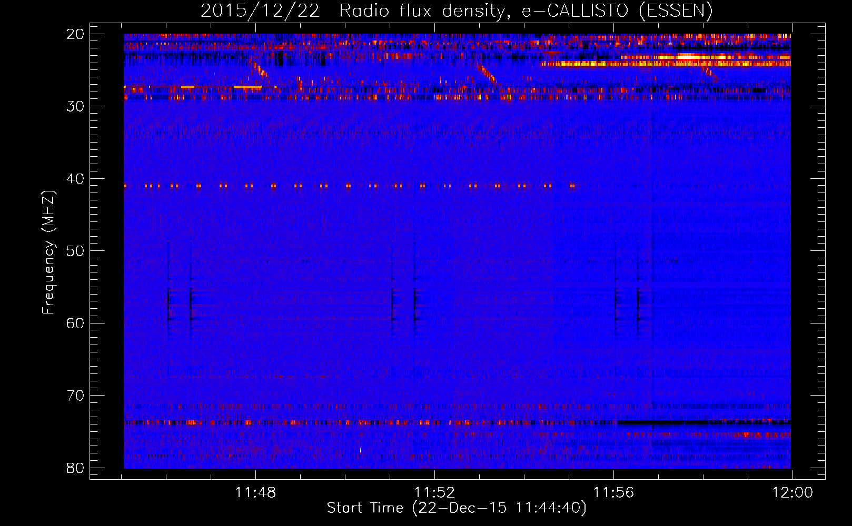Click the 40 frequency tick label

click(76, 179)
